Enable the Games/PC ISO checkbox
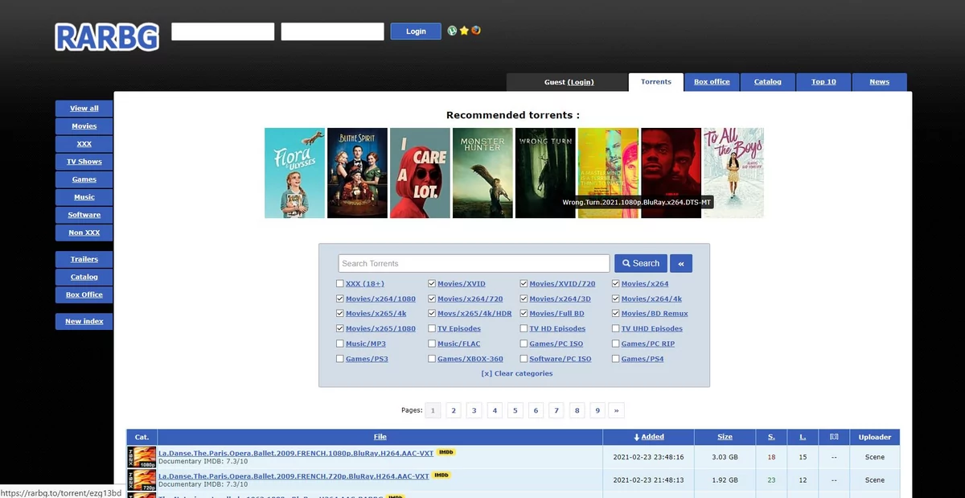This screenshot has height=498, width=965. click(524, 344)
